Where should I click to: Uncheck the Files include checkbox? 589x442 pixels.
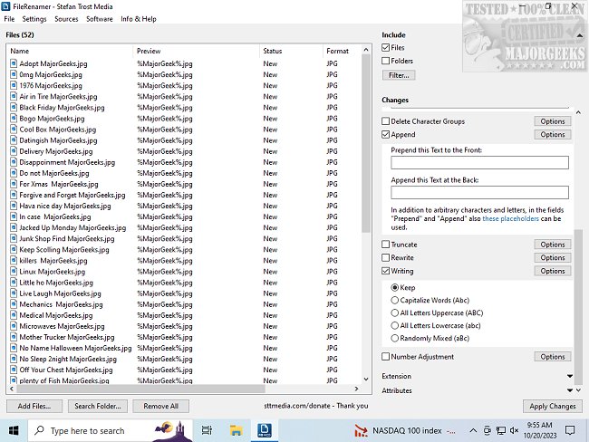tap(385, 48)
